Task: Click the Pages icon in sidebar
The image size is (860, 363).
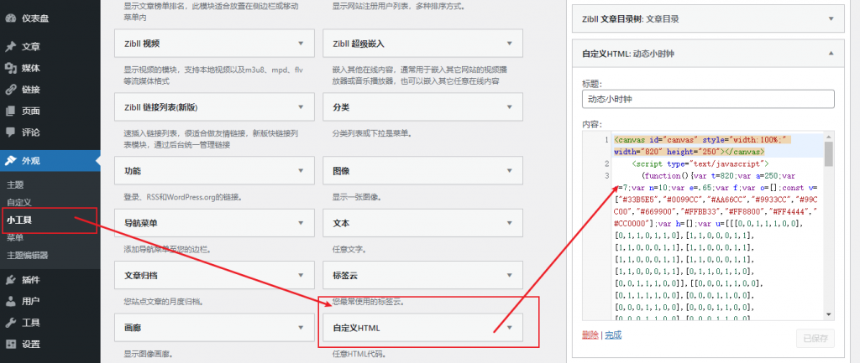Action: 10,111
